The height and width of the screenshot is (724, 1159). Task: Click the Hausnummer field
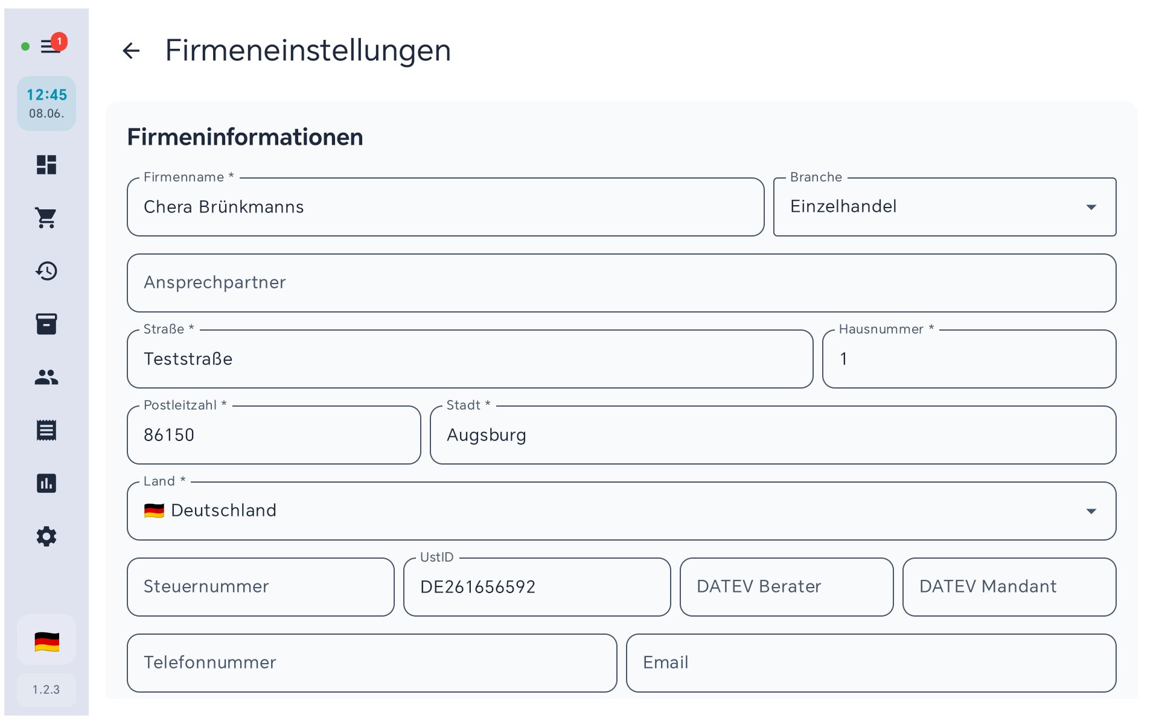[x=969, y=359]
